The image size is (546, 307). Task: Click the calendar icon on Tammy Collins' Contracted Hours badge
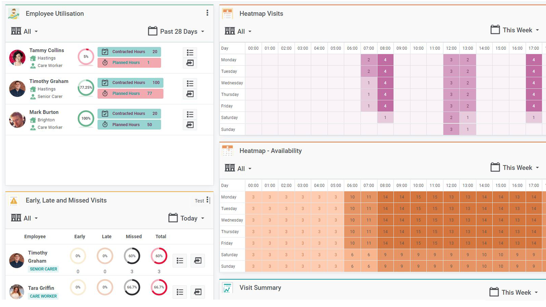click(x=105, y=51)
